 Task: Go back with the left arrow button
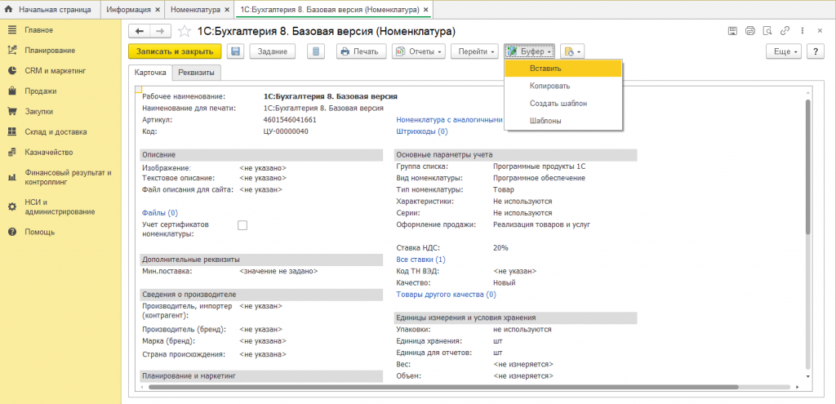point(140,32)
